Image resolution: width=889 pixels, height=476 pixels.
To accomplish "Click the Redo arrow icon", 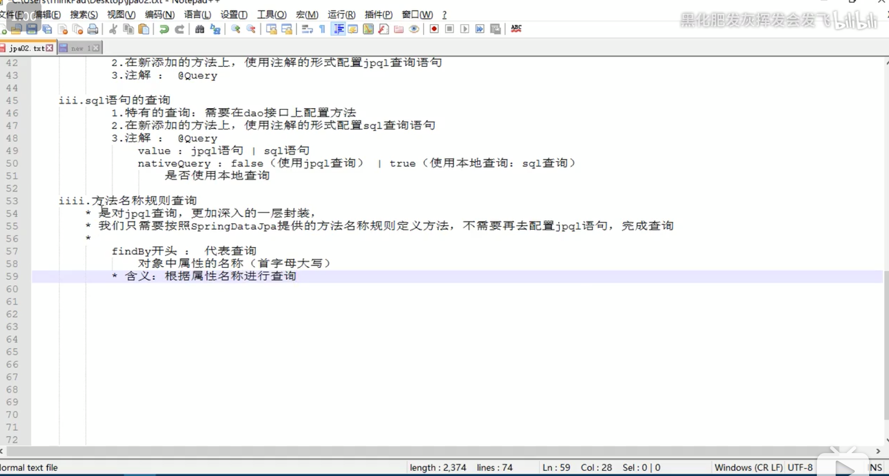I will [x=179, y=29].
